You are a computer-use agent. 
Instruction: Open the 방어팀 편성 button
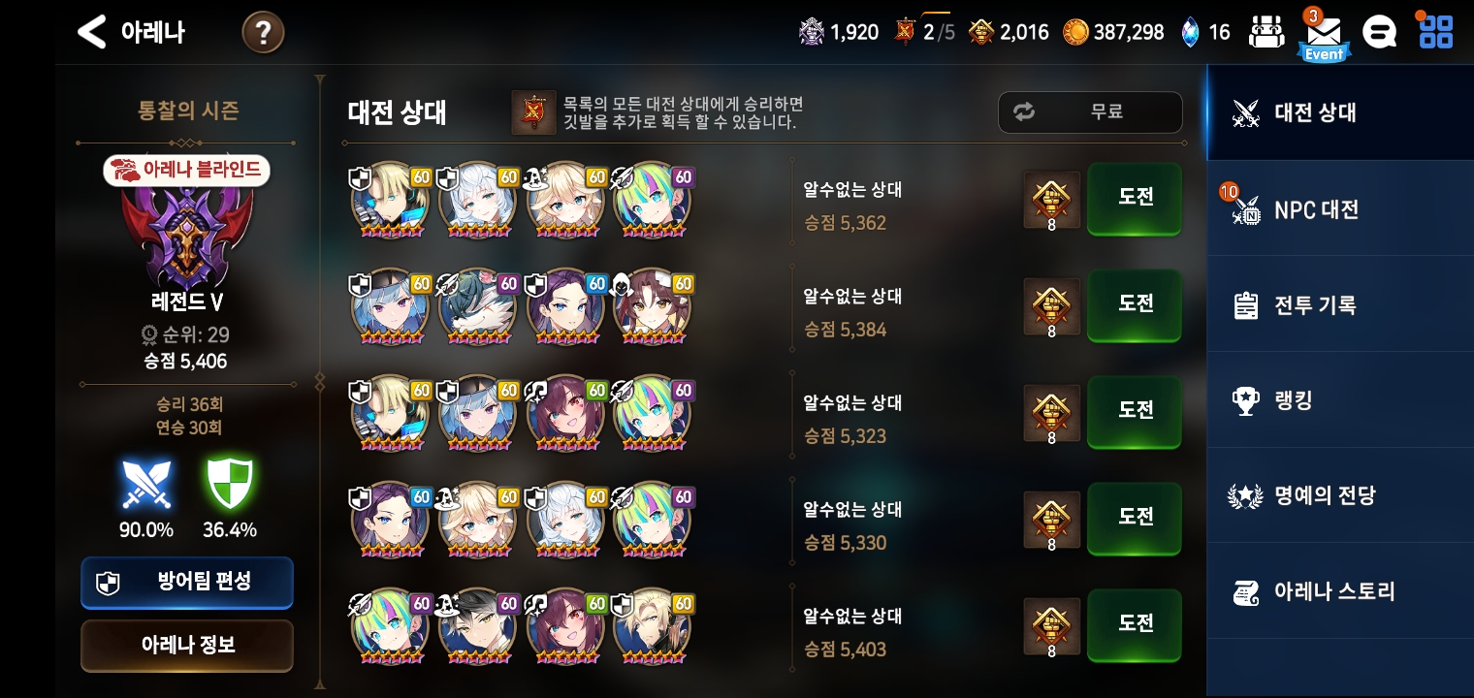coord(186,582)
